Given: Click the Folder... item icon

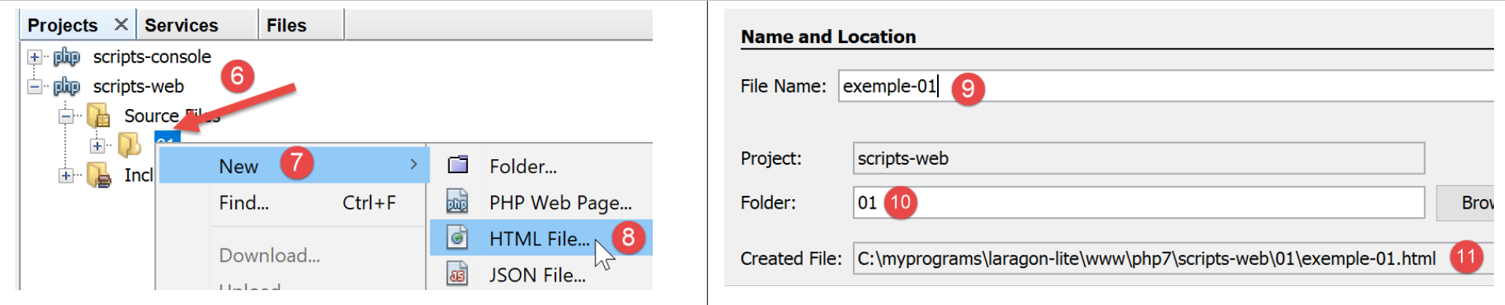Looking at the screenshot, I should (x=458, y=165).
